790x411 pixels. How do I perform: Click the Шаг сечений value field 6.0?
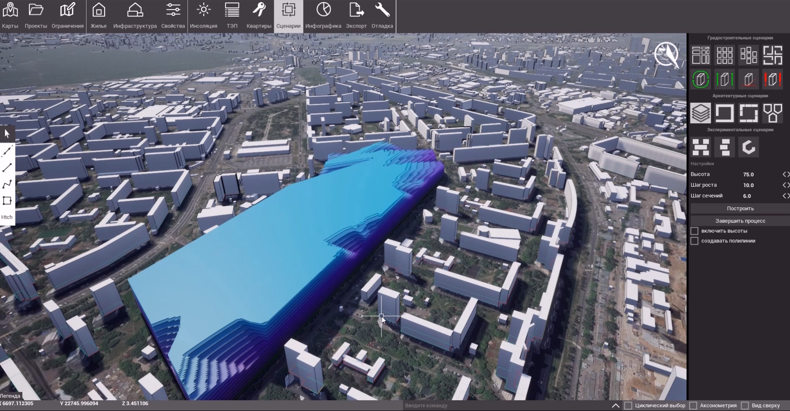point(747,196)
